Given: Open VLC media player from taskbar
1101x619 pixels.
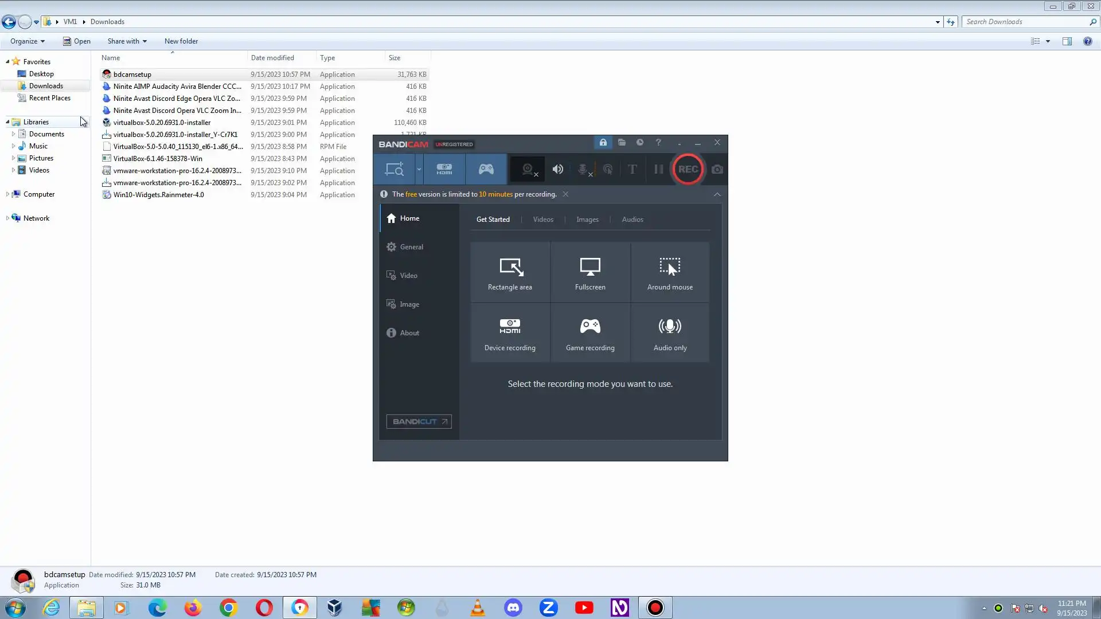Looking at the screenshot, I should [x=477, y=608].
